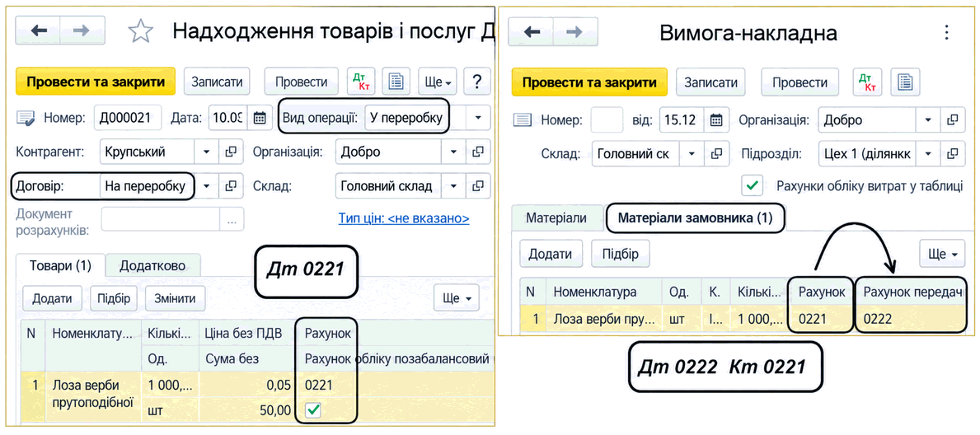Click Провести та закрити in Надходження window
980x435 pixels.
pyautogui.click(x=96, y=82)
